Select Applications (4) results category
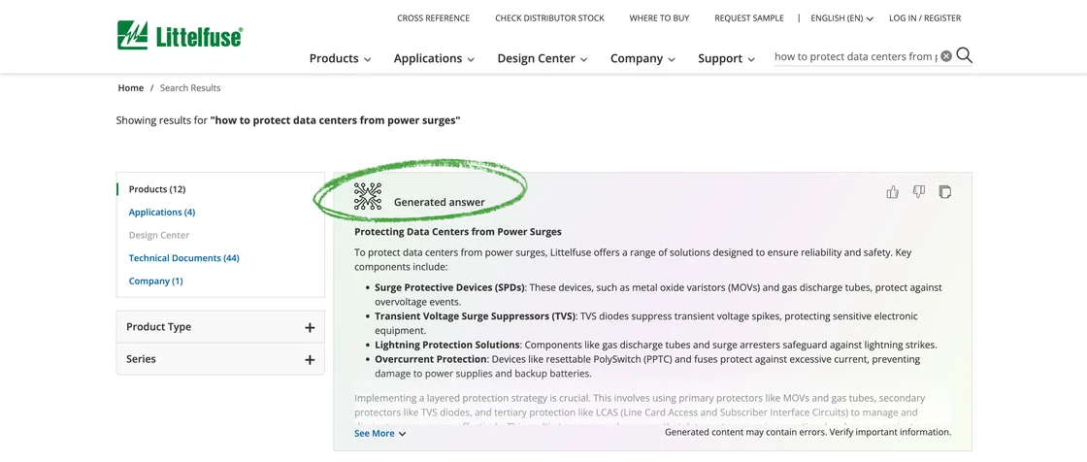 [x=162, y=213]
